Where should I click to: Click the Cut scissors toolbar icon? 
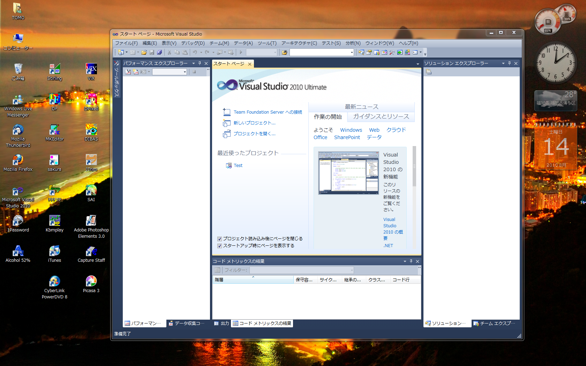coord(169,52)
